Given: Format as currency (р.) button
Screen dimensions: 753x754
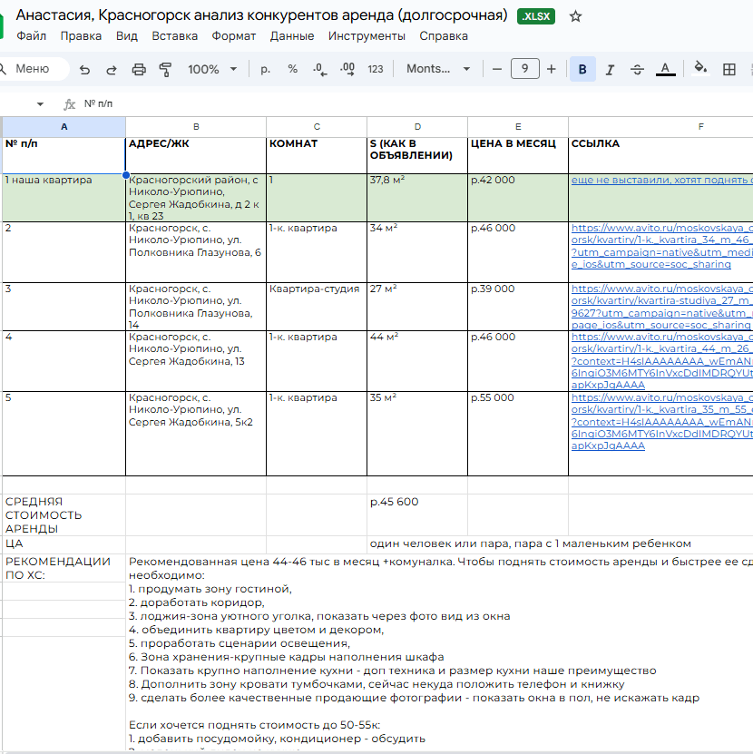Looking at the screenshot, I should coord(265,69).
